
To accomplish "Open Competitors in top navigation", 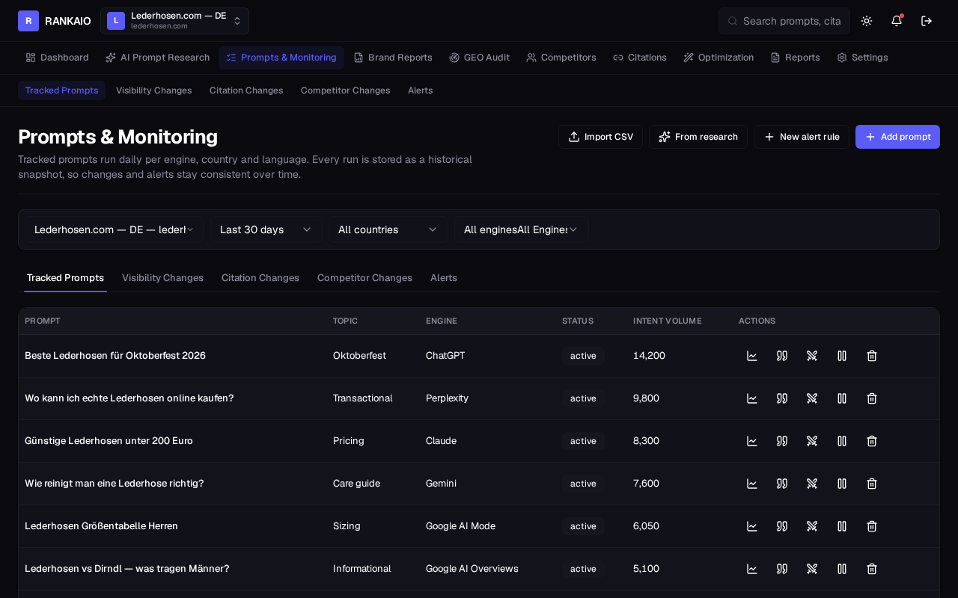I will [x=561, y=58].
